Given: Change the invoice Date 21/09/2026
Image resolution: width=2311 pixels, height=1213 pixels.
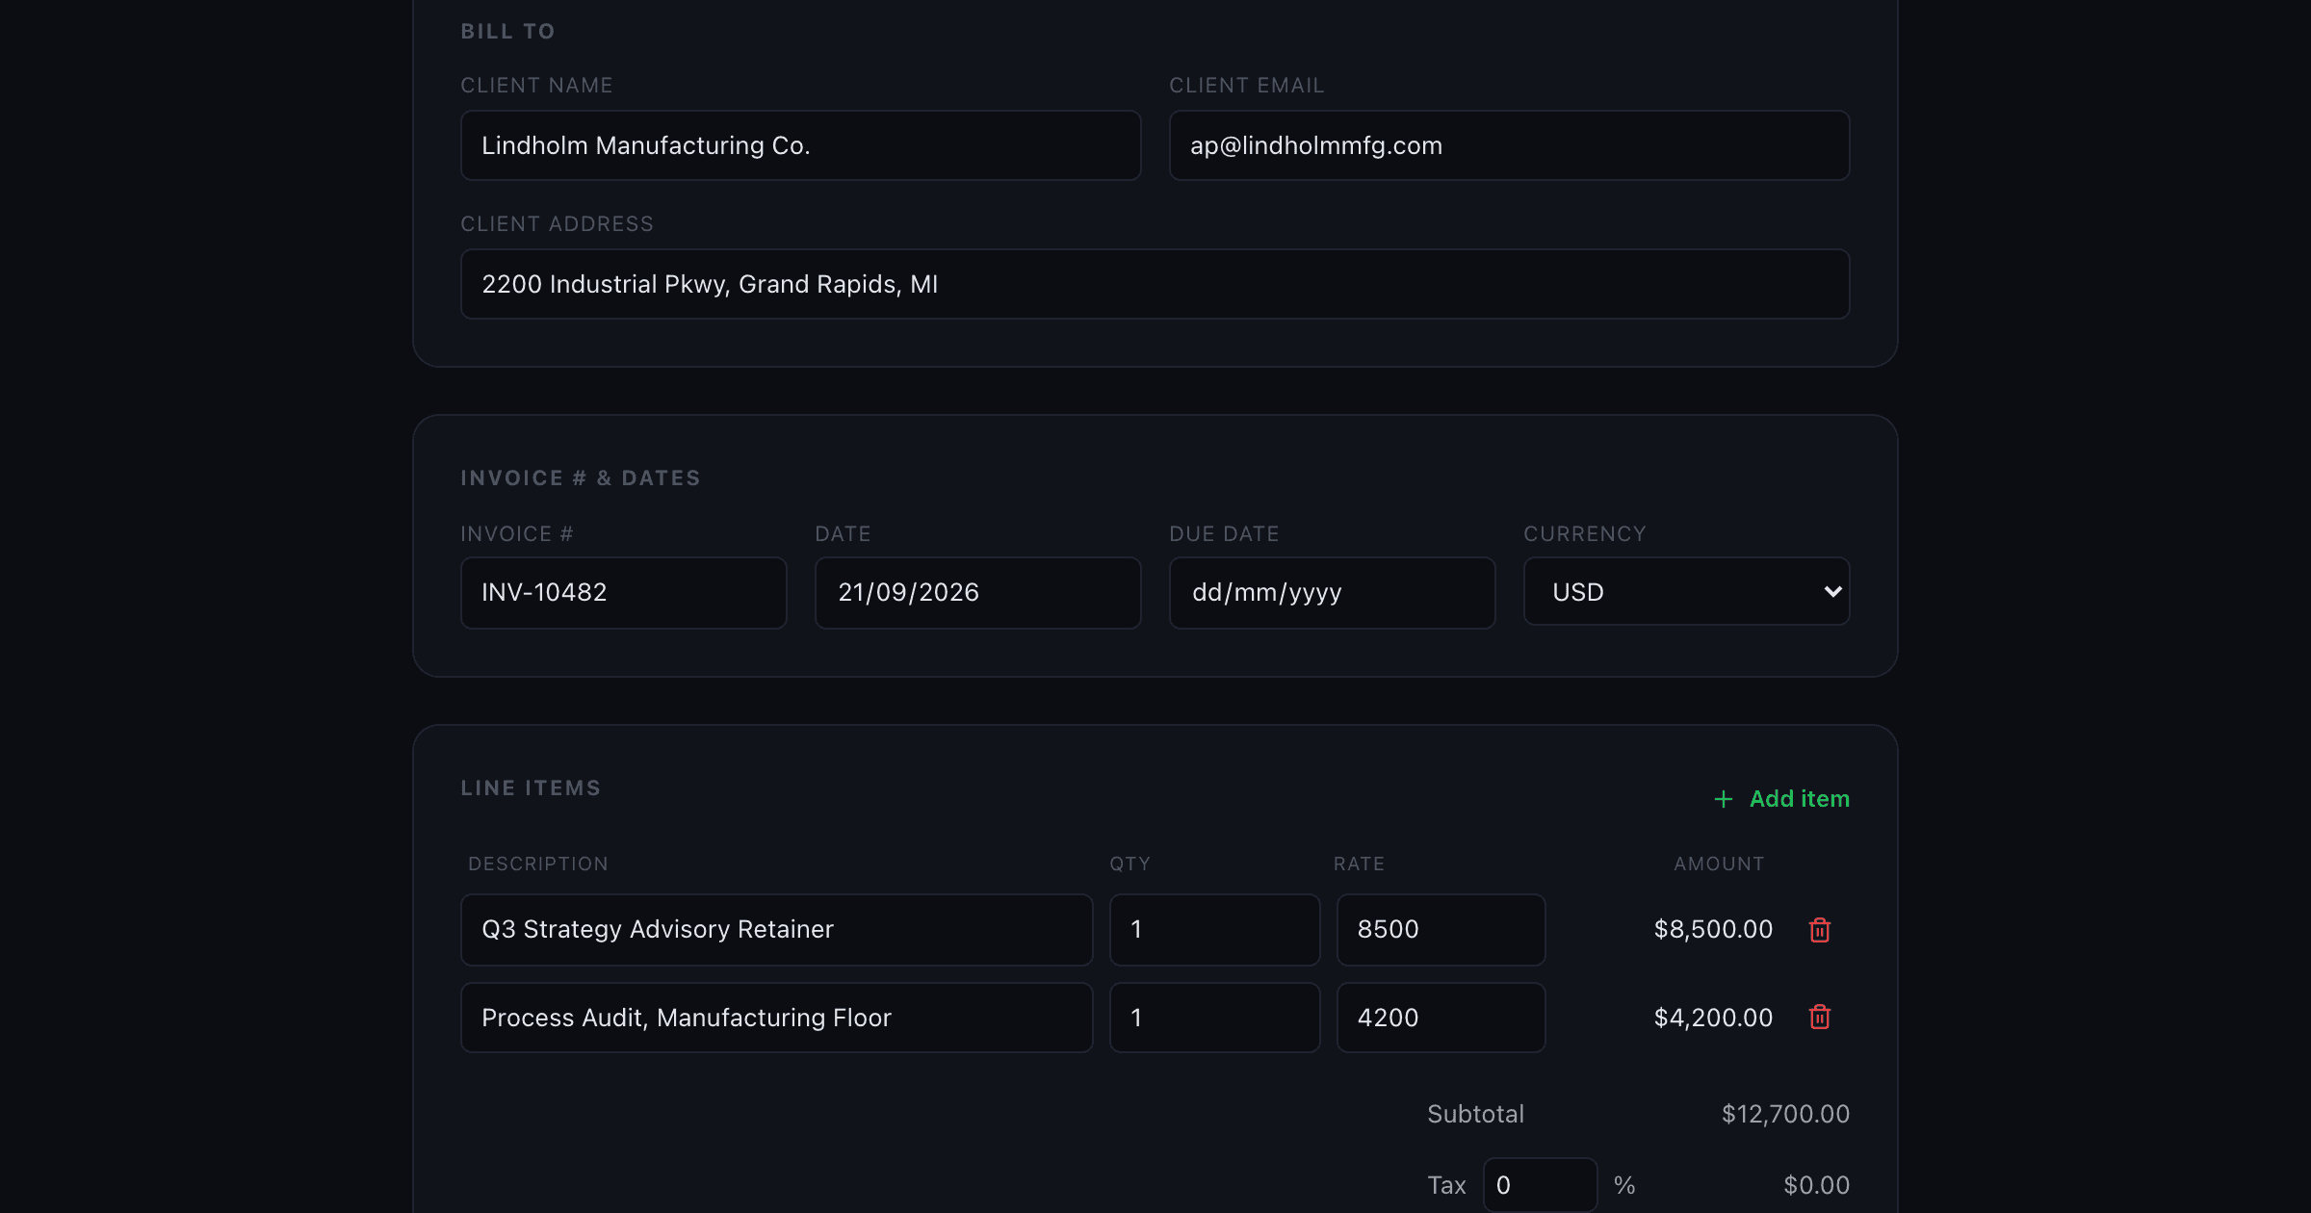Looking at the screenshot, I should (977, 592).
